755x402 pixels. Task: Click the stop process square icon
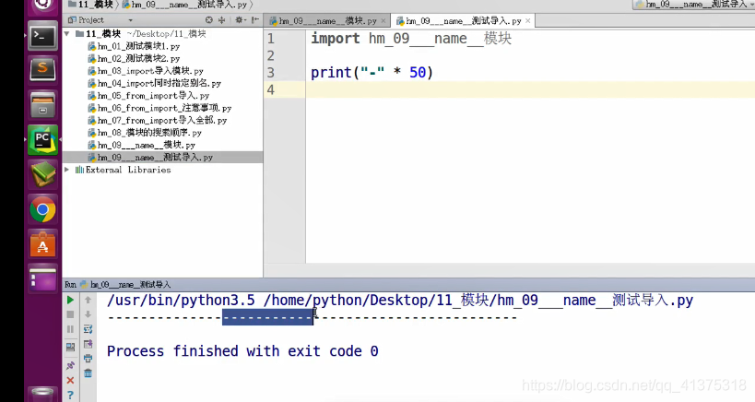tap(70, 314)
